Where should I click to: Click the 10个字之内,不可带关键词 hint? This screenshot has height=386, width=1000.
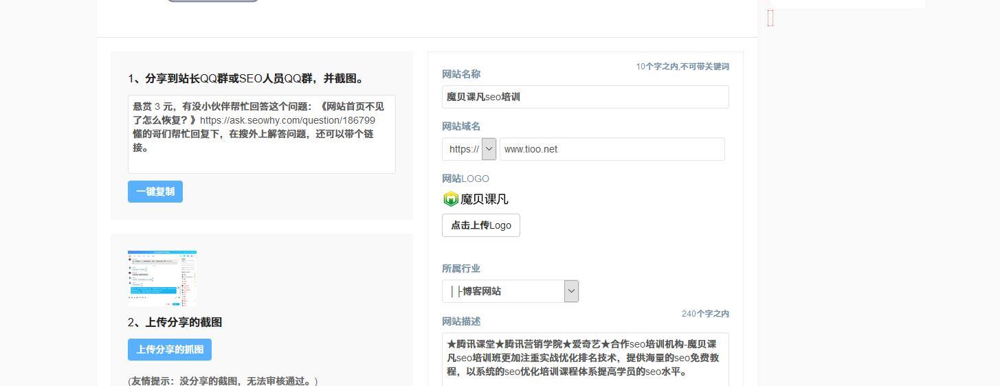682,67
